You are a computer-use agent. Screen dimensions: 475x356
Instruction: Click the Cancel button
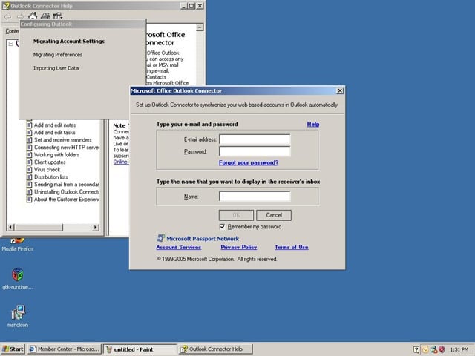click(274, 215)
